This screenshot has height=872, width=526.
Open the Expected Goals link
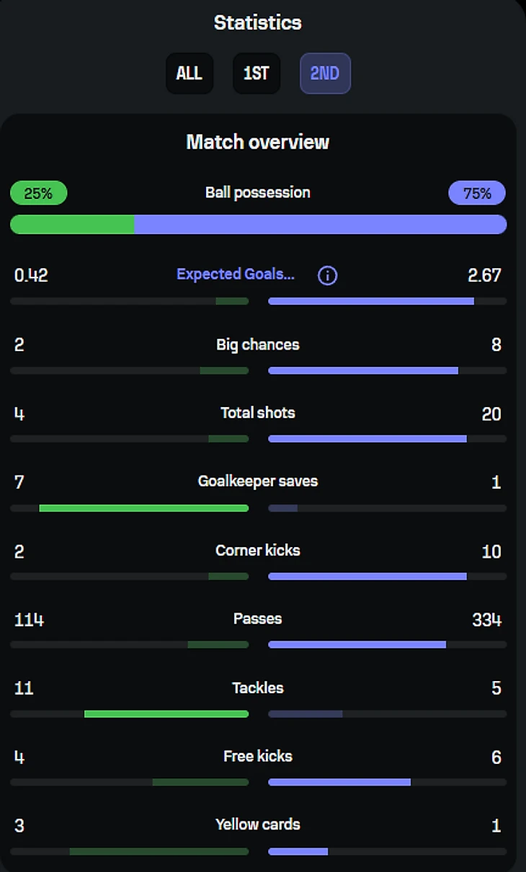(x=236, y=275)
